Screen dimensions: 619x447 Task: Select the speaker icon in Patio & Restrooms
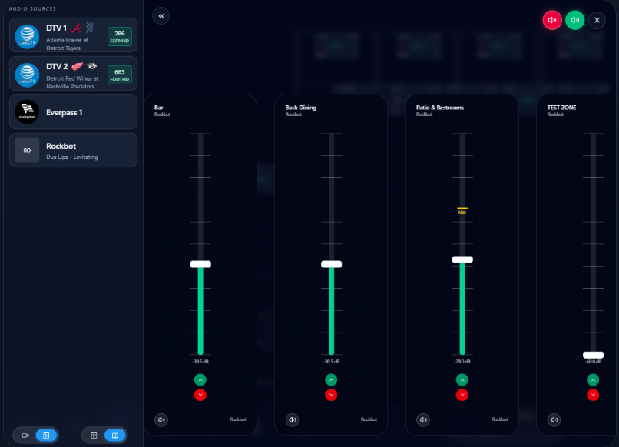pyautogui.click(x=423, y=419)
